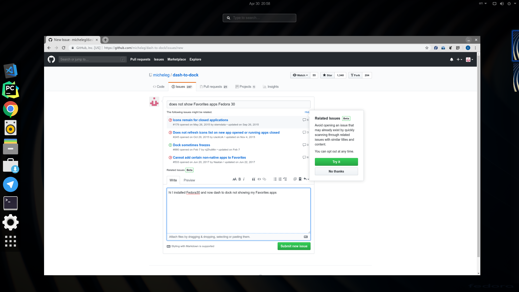Insert a blockquote in the issue body

point(254,179)
